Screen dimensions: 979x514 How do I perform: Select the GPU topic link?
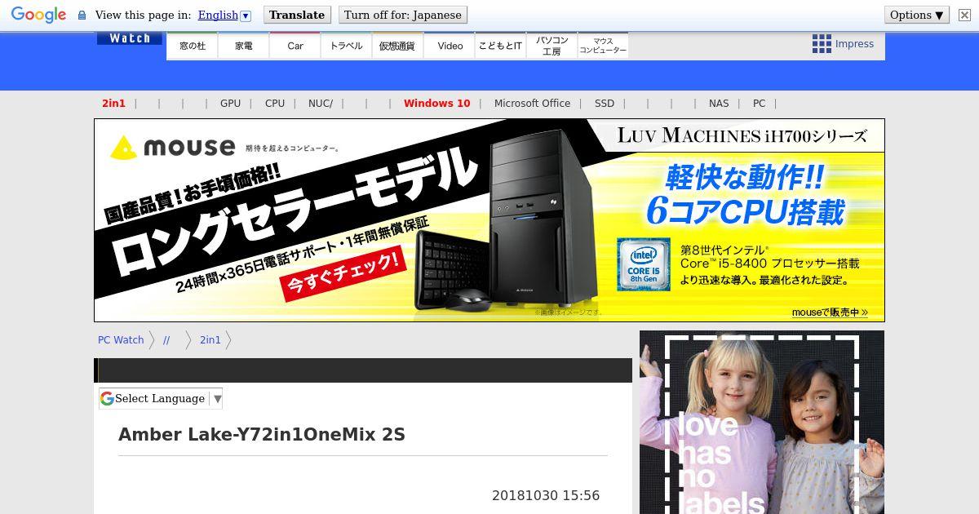(x=230, y=104)
